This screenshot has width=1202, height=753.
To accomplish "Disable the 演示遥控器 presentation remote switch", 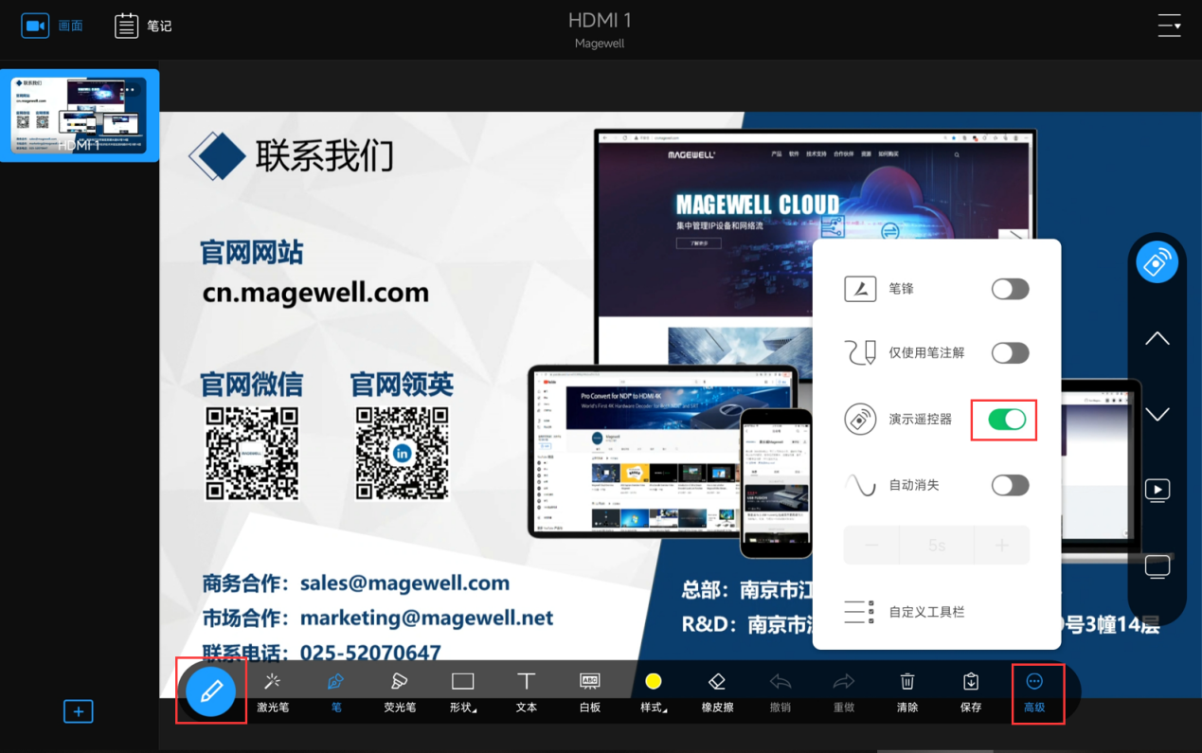I will point(1007,419).
